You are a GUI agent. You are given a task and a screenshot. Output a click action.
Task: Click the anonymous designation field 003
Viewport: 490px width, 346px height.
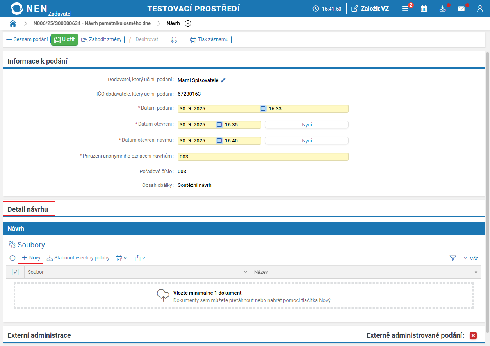(263, 156)
